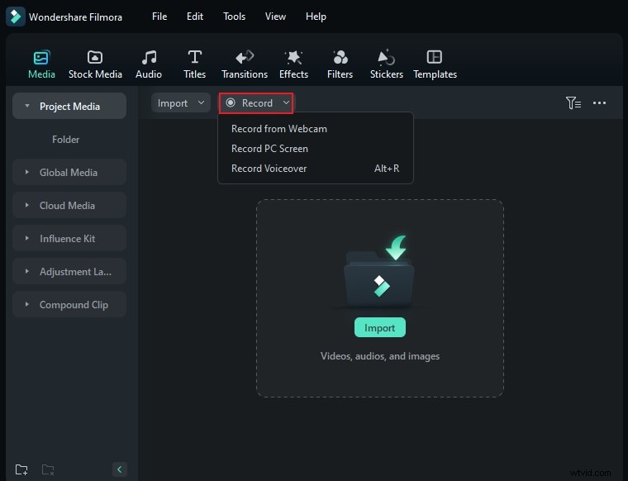This screenshot has height=481, width=628.
Task: Add a new folder using bottom-left icon
Action: coord(21,469)
